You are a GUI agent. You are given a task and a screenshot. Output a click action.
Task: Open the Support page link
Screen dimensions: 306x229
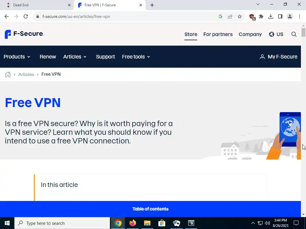105,57
